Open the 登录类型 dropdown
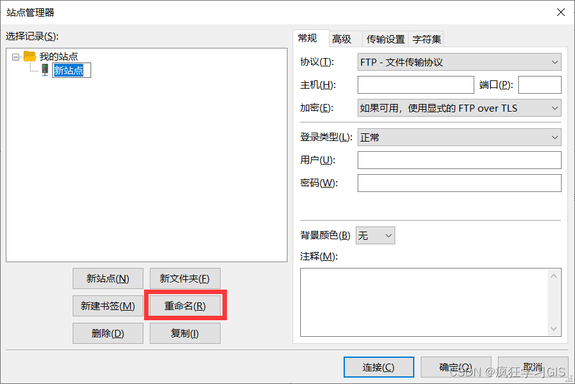This screenshot has width=575, height=384. [460, 137]
